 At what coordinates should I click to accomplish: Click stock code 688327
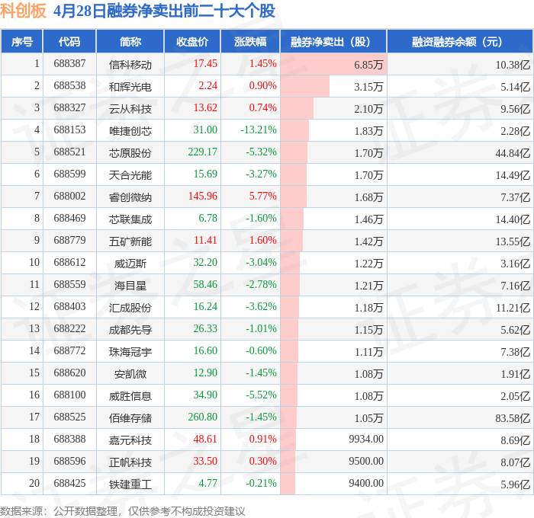(x=69, y=108)
